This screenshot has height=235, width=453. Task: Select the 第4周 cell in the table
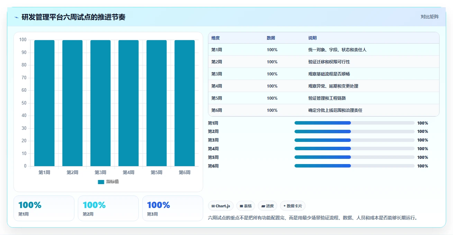[x=217, y=86]
